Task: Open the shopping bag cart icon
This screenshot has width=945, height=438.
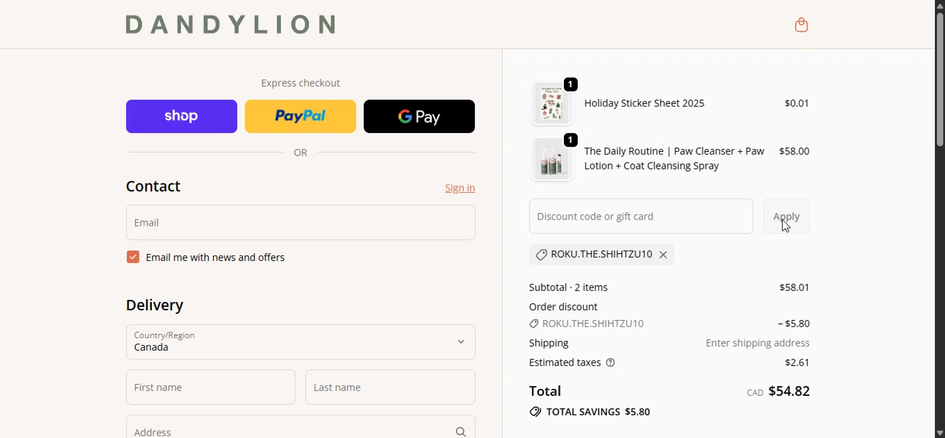Action: pos(801,25)
